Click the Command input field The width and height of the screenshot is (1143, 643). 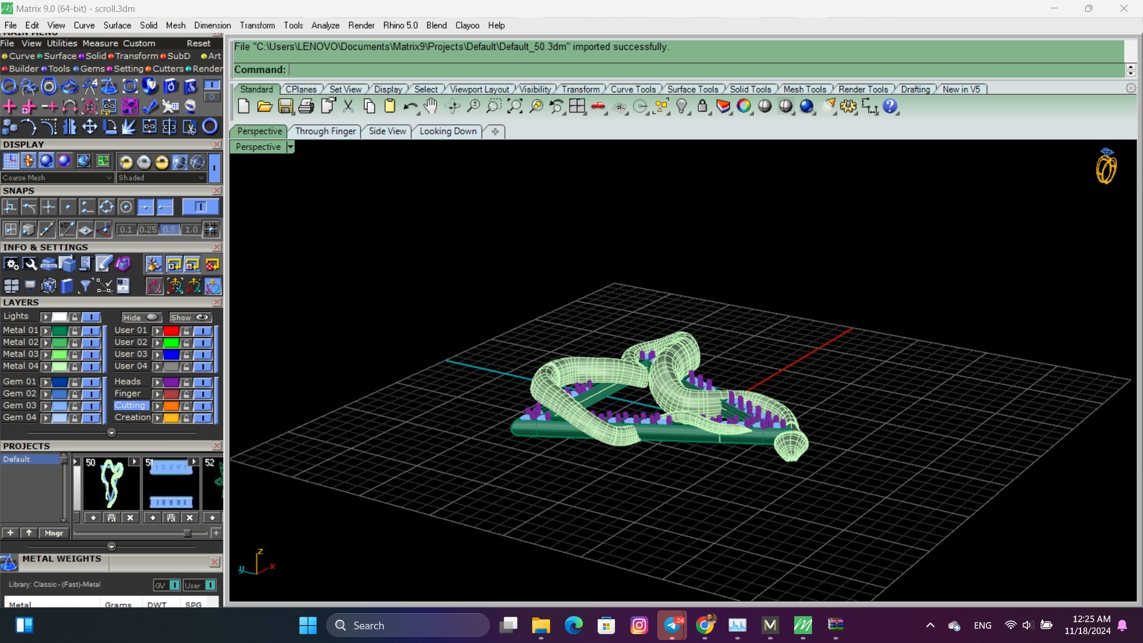[x=706, y=70]
